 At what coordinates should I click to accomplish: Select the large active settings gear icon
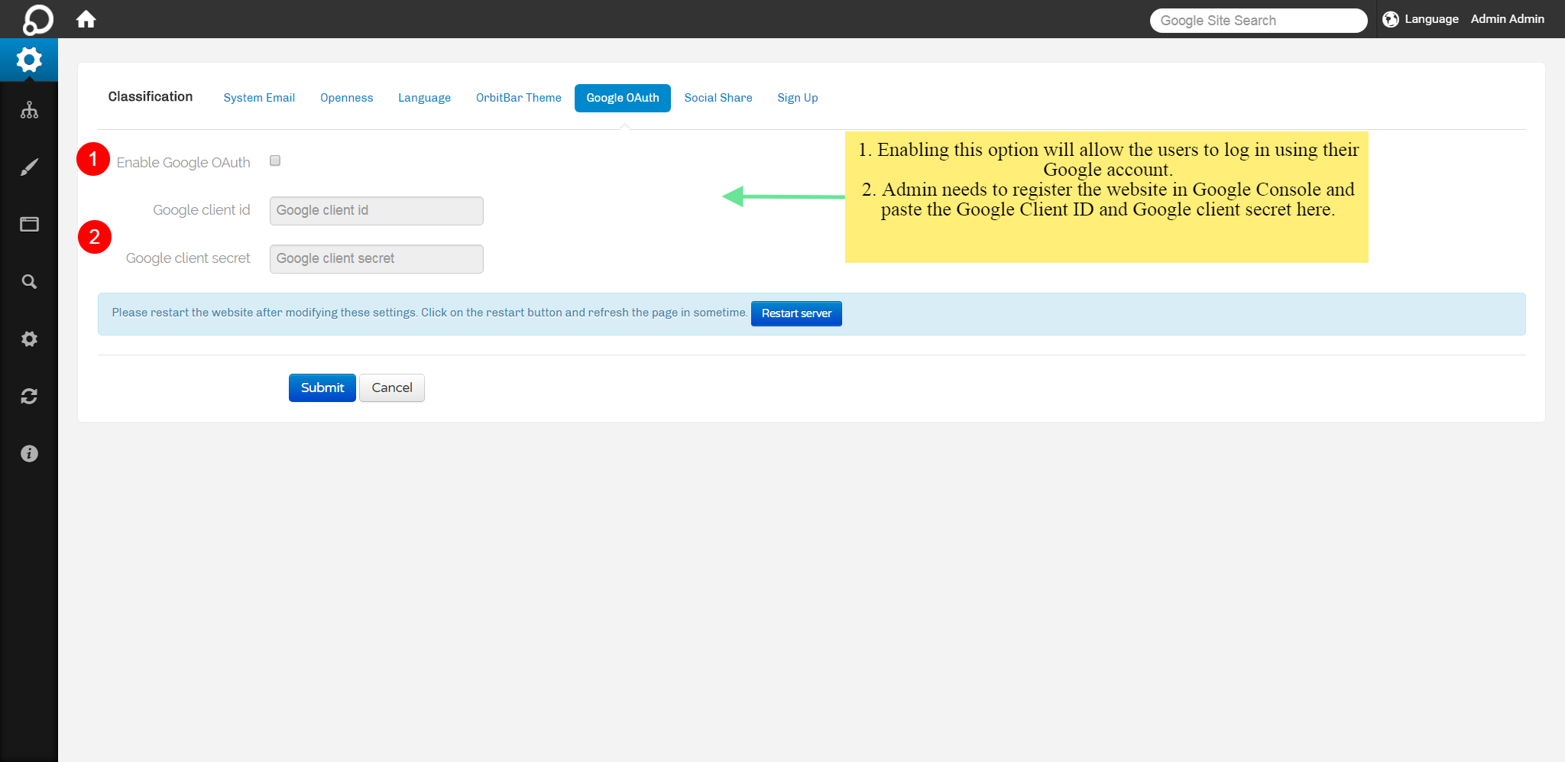coord(29,60)
